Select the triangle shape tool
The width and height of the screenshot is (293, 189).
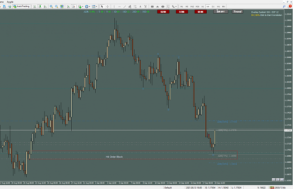tap(158, 7)
